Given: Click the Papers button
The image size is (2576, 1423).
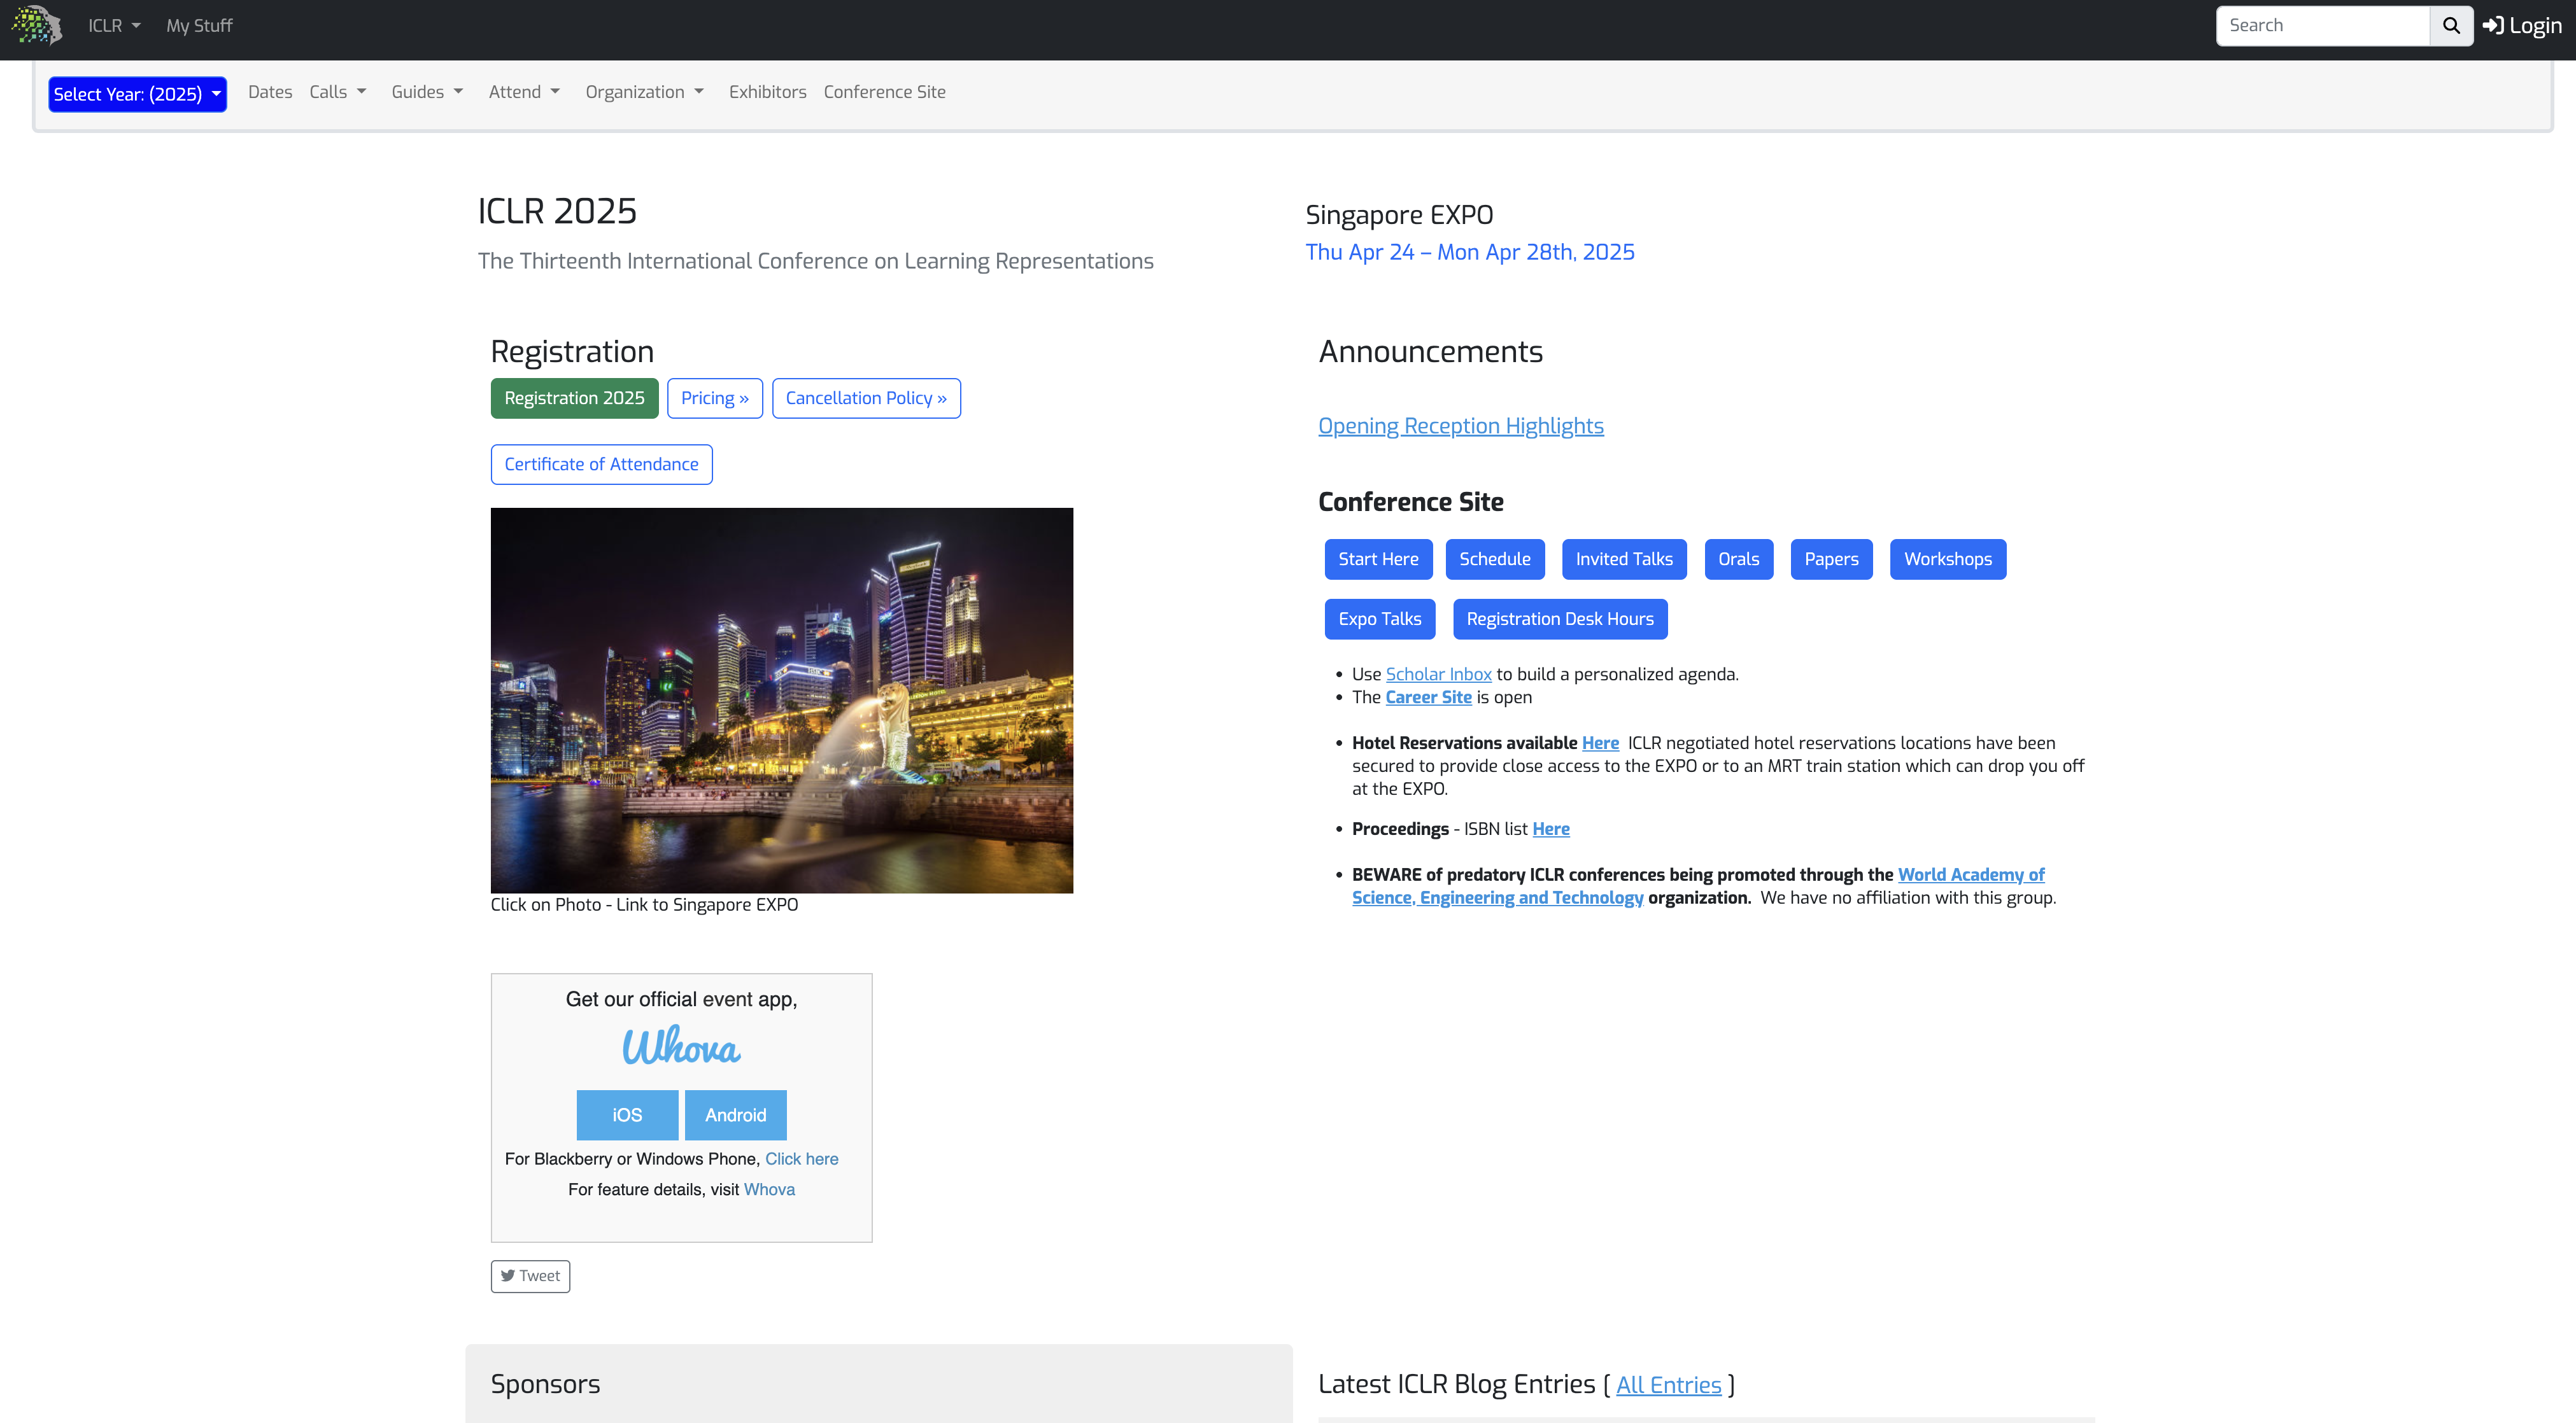Looking at the screenshot, I should point(1831,559).
